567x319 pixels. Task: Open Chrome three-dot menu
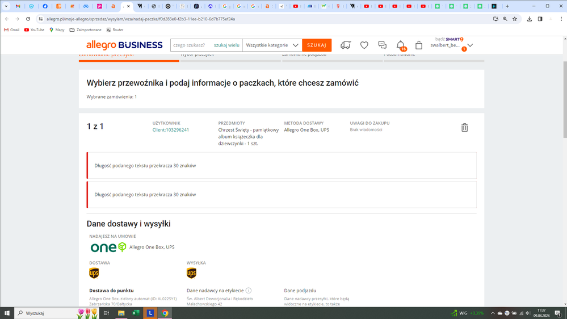[x=561, y=19]
